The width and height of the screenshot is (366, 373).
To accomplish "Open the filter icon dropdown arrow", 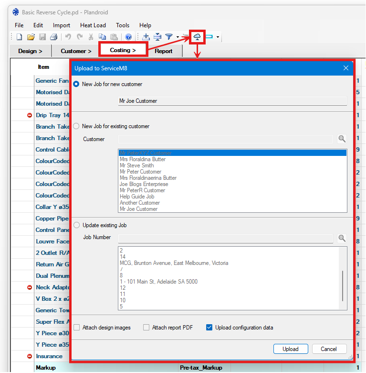I will click(178, 37).
